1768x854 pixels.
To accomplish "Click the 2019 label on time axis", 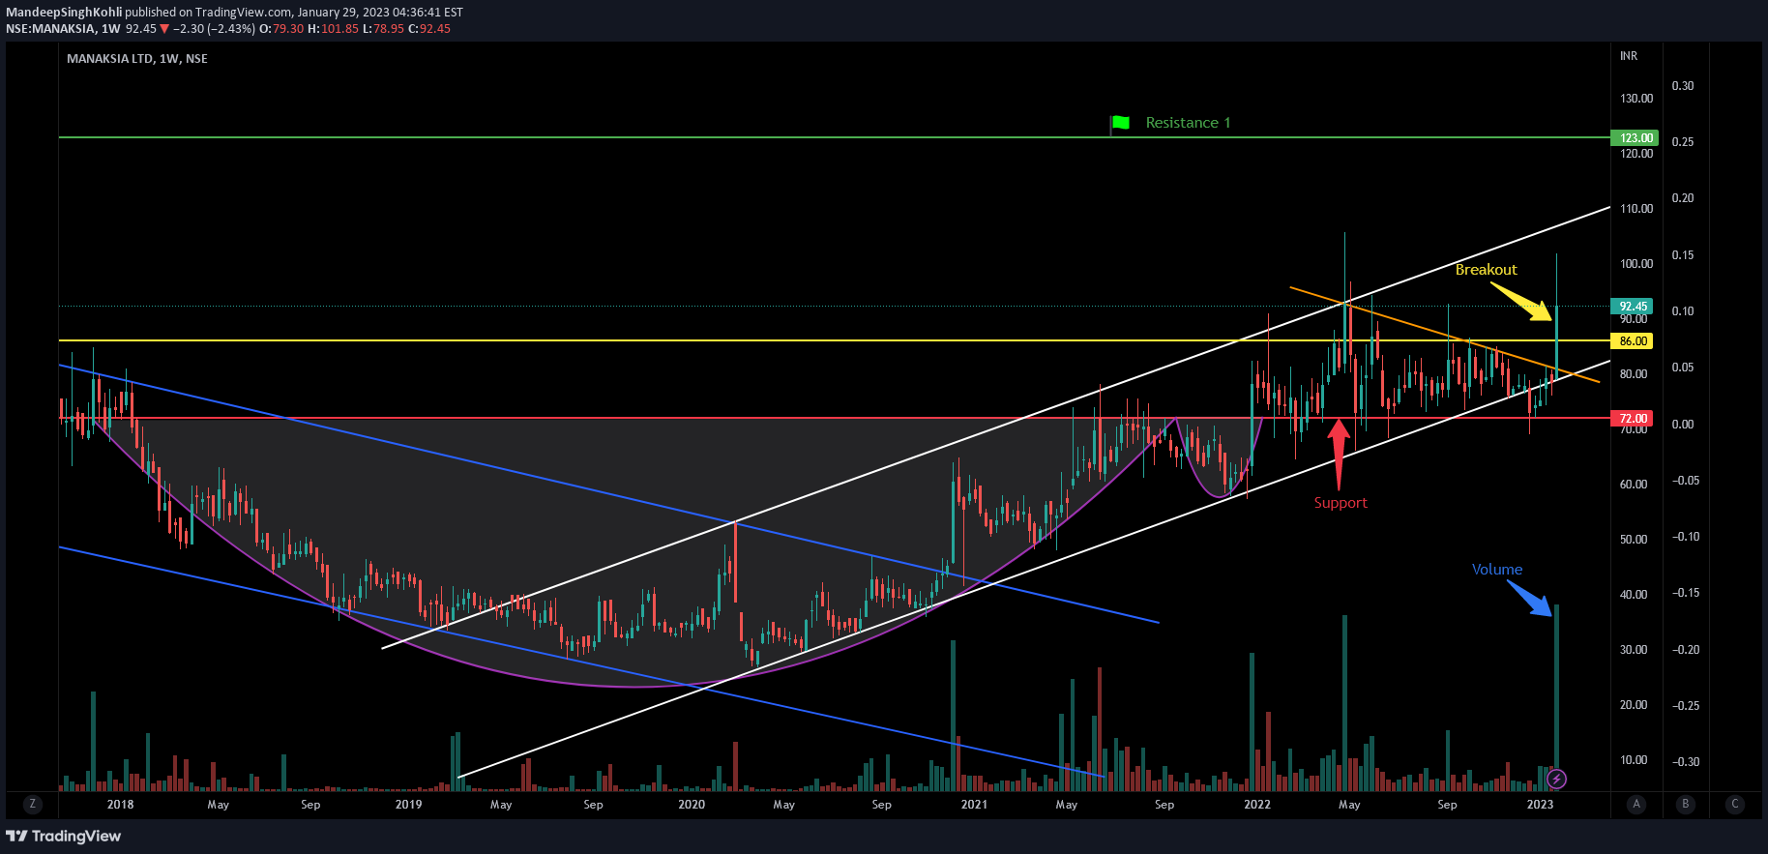I will [408, 805].
